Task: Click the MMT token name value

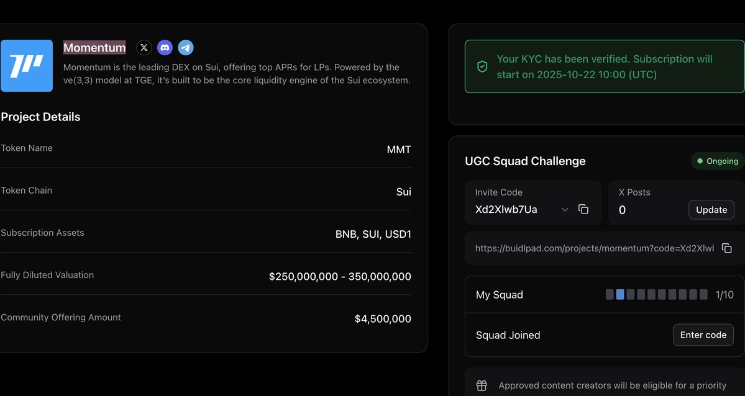Action: (398, 150)
